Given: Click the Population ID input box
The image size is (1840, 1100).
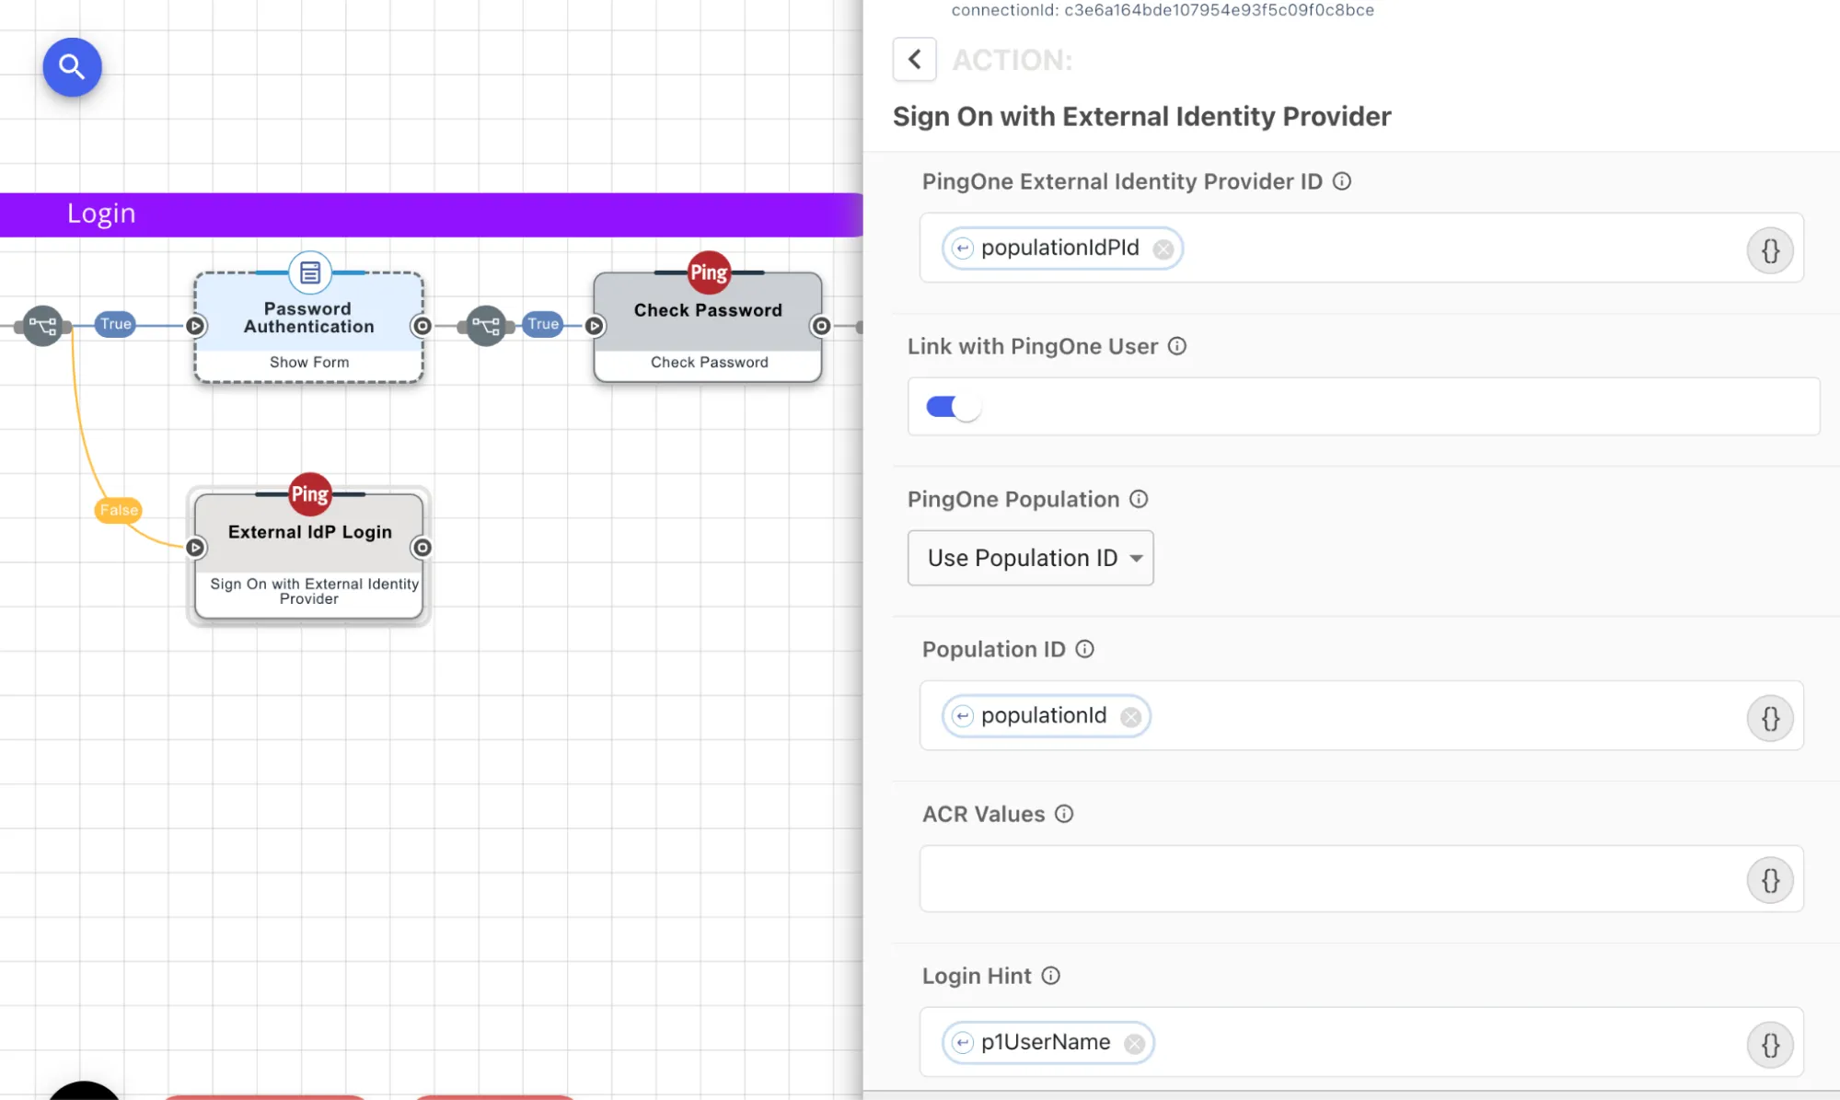Looking at the screenshot, I should 1361,715.
